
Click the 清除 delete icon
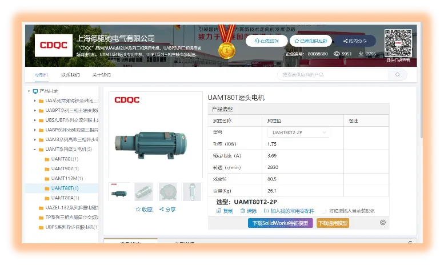(242, 211)
